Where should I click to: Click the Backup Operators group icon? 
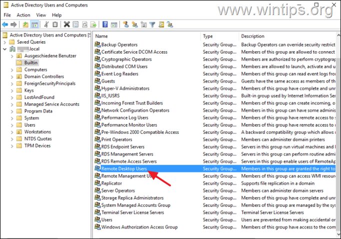coord(97,45)
